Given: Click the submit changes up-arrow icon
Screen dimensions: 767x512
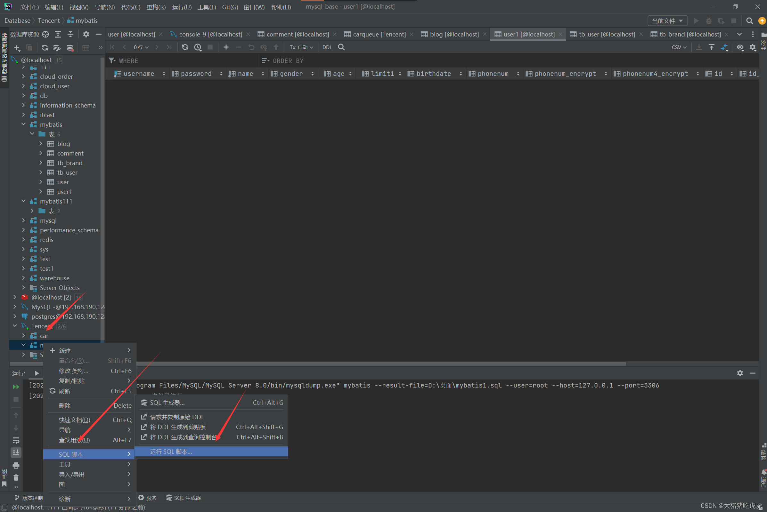Looking at the screenshot, I should coord(276,47).
